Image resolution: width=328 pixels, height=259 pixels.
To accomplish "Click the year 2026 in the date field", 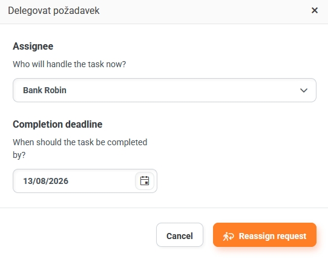I will [x=59, y=181].
